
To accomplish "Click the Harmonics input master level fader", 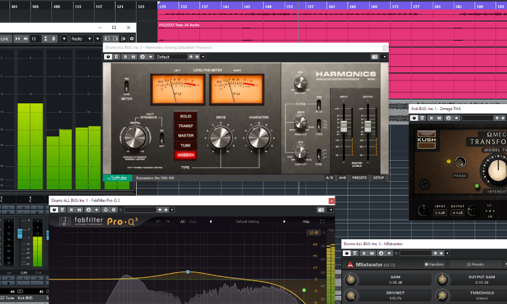I will pos(343,127).
